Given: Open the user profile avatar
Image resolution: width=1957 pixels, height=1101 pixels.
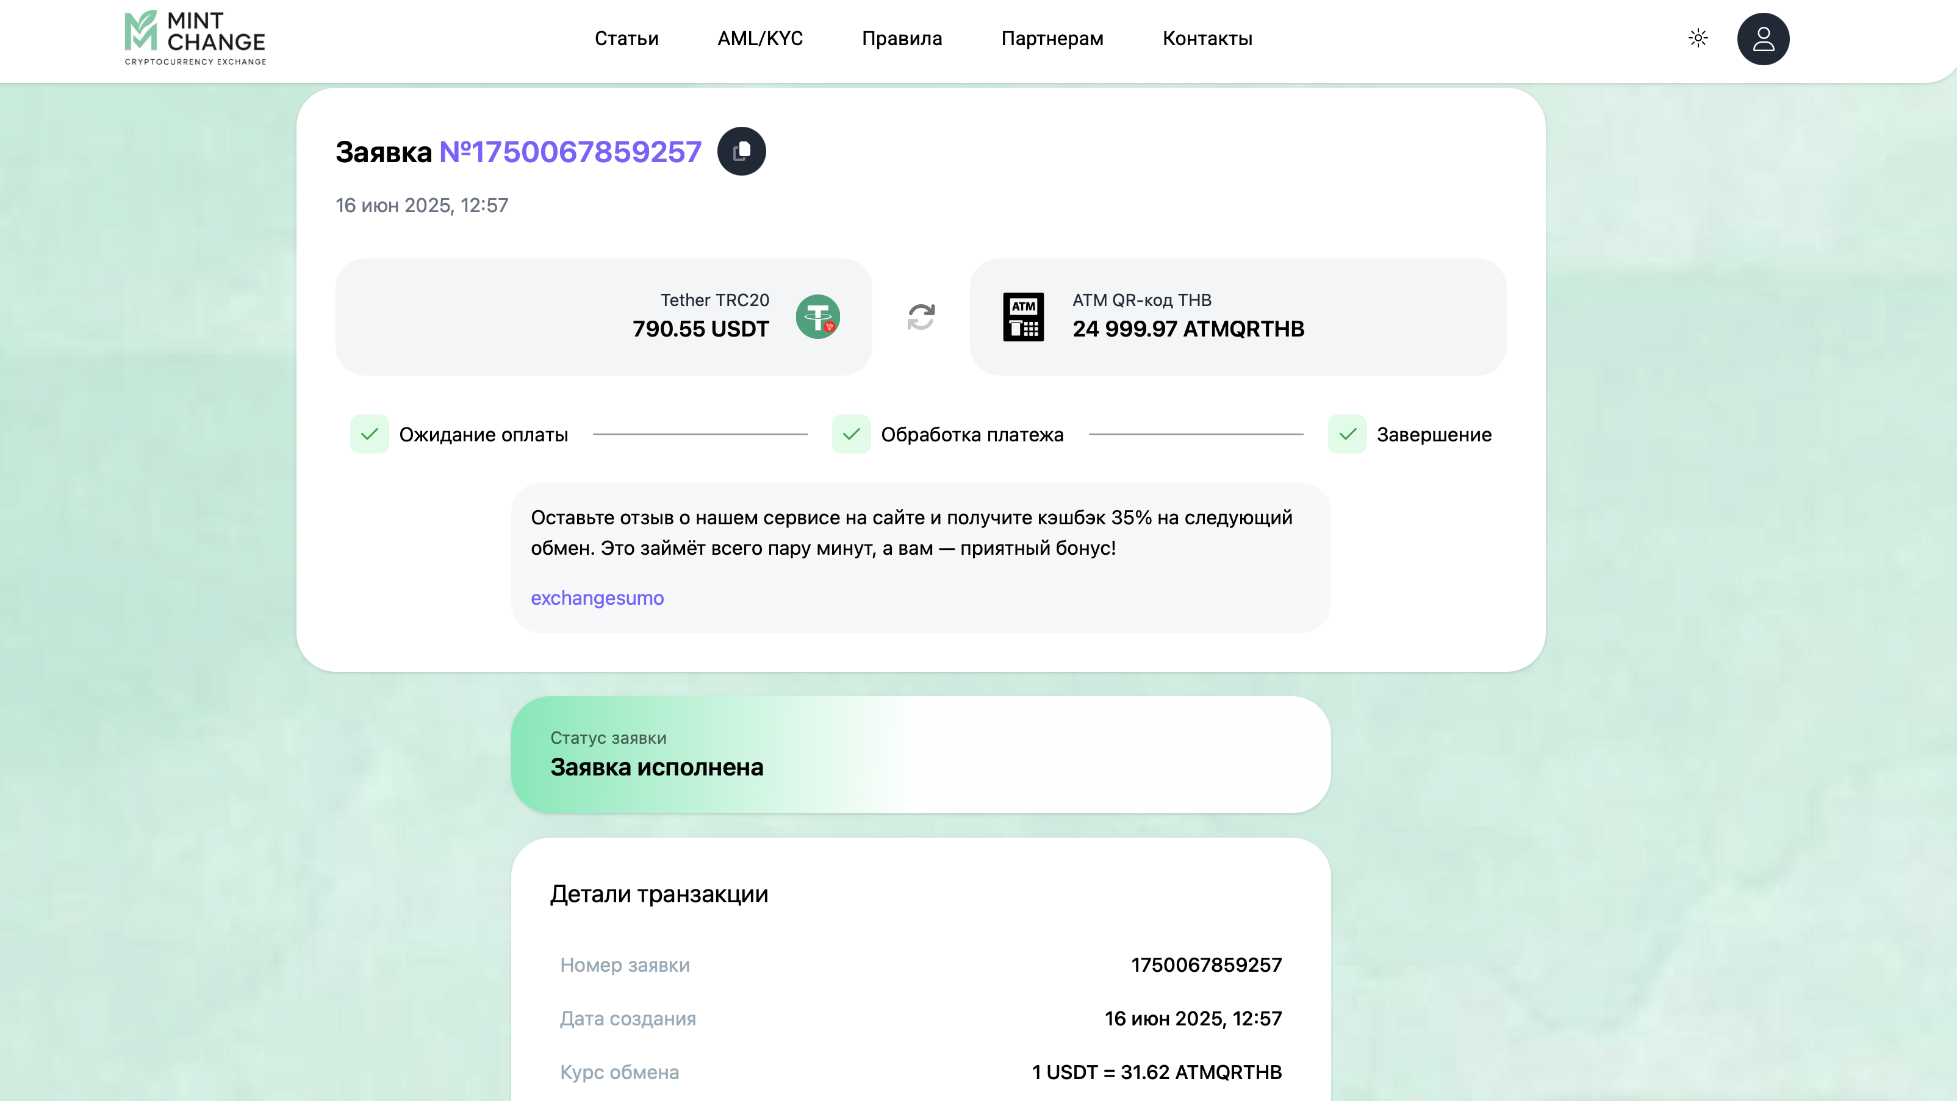Looking at the screenshot, I should tap(1762, 39).
